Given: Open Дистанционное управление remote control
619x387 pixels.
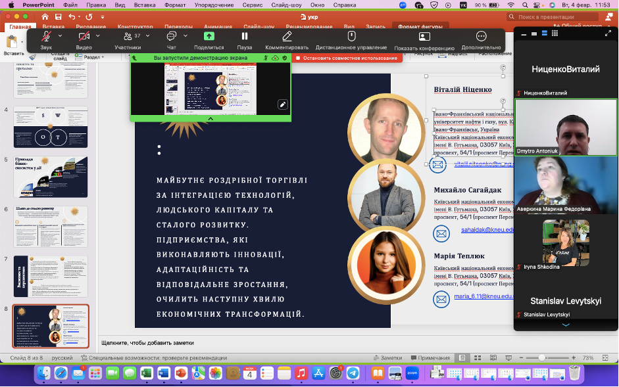Looking at the screenshot, I should 351,41.
